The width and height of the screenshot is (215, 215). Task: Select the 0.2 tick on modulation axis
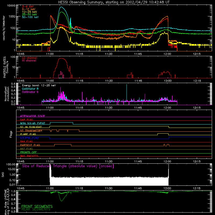click(13, 98)
